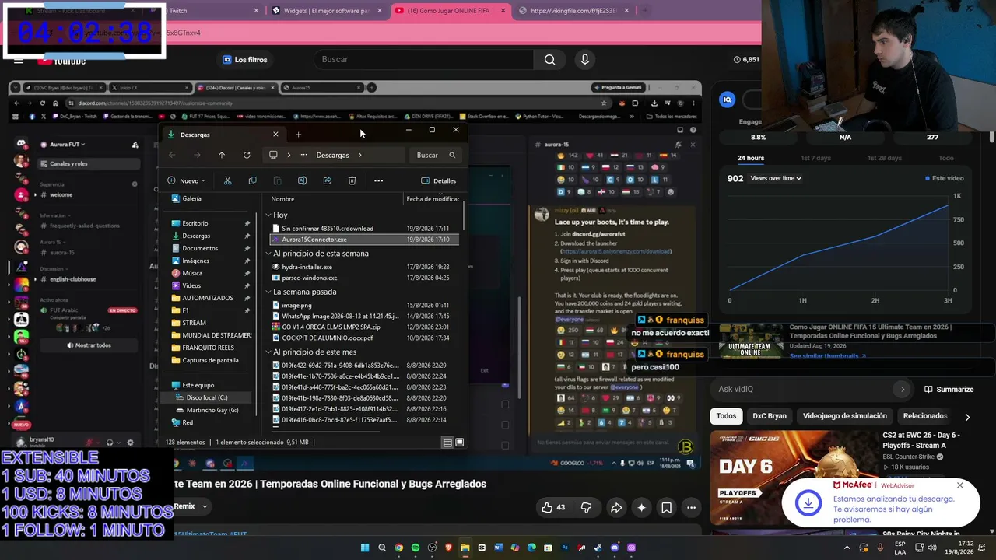The width and height of the screenshot is (996, 560).
Task: Collapse 'Al principio de esta semana' group
Action: pyautogui.click(x=268, y=254)
